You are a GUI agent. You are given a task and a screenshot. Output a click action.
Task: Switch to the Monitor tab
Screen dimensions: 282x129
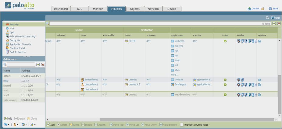[97, 9]
